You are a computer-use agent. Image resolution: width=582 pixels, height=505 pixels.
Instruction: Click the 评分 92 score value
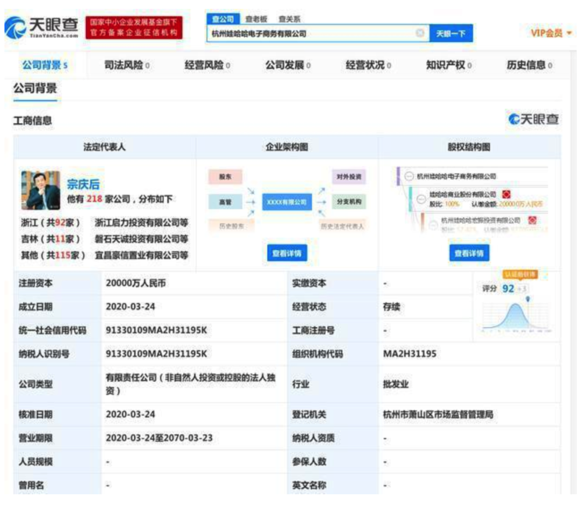coord(508,288)
